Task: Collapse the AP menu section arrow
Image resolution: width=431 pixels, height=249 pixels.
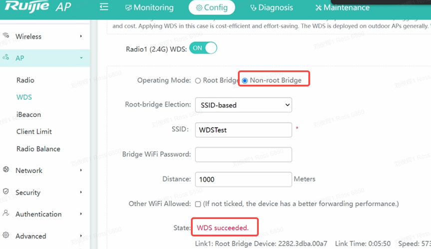Action: coord(81,58)
